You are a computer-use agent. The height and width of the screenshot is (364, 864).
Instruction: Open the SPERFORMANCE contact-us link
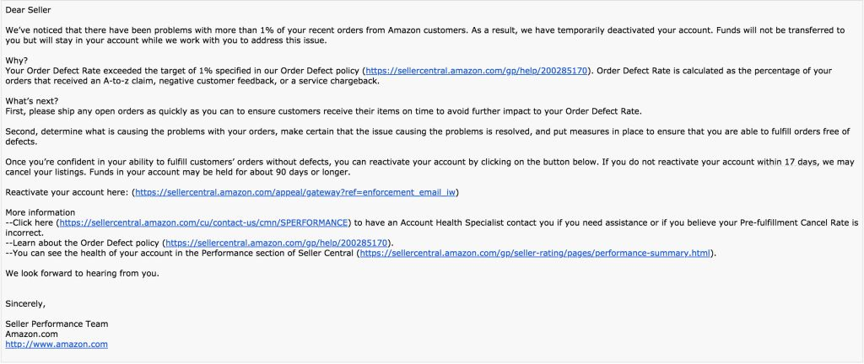pyautogui.click(x=204, y=222)
